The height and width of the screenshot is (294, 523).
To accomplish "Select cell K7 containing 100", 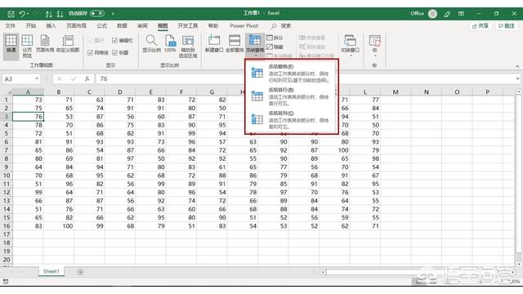I will 334,150.
